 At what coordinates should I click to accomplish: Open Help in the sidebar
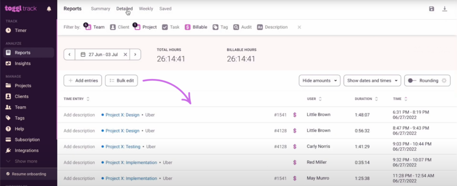[19, 129]
